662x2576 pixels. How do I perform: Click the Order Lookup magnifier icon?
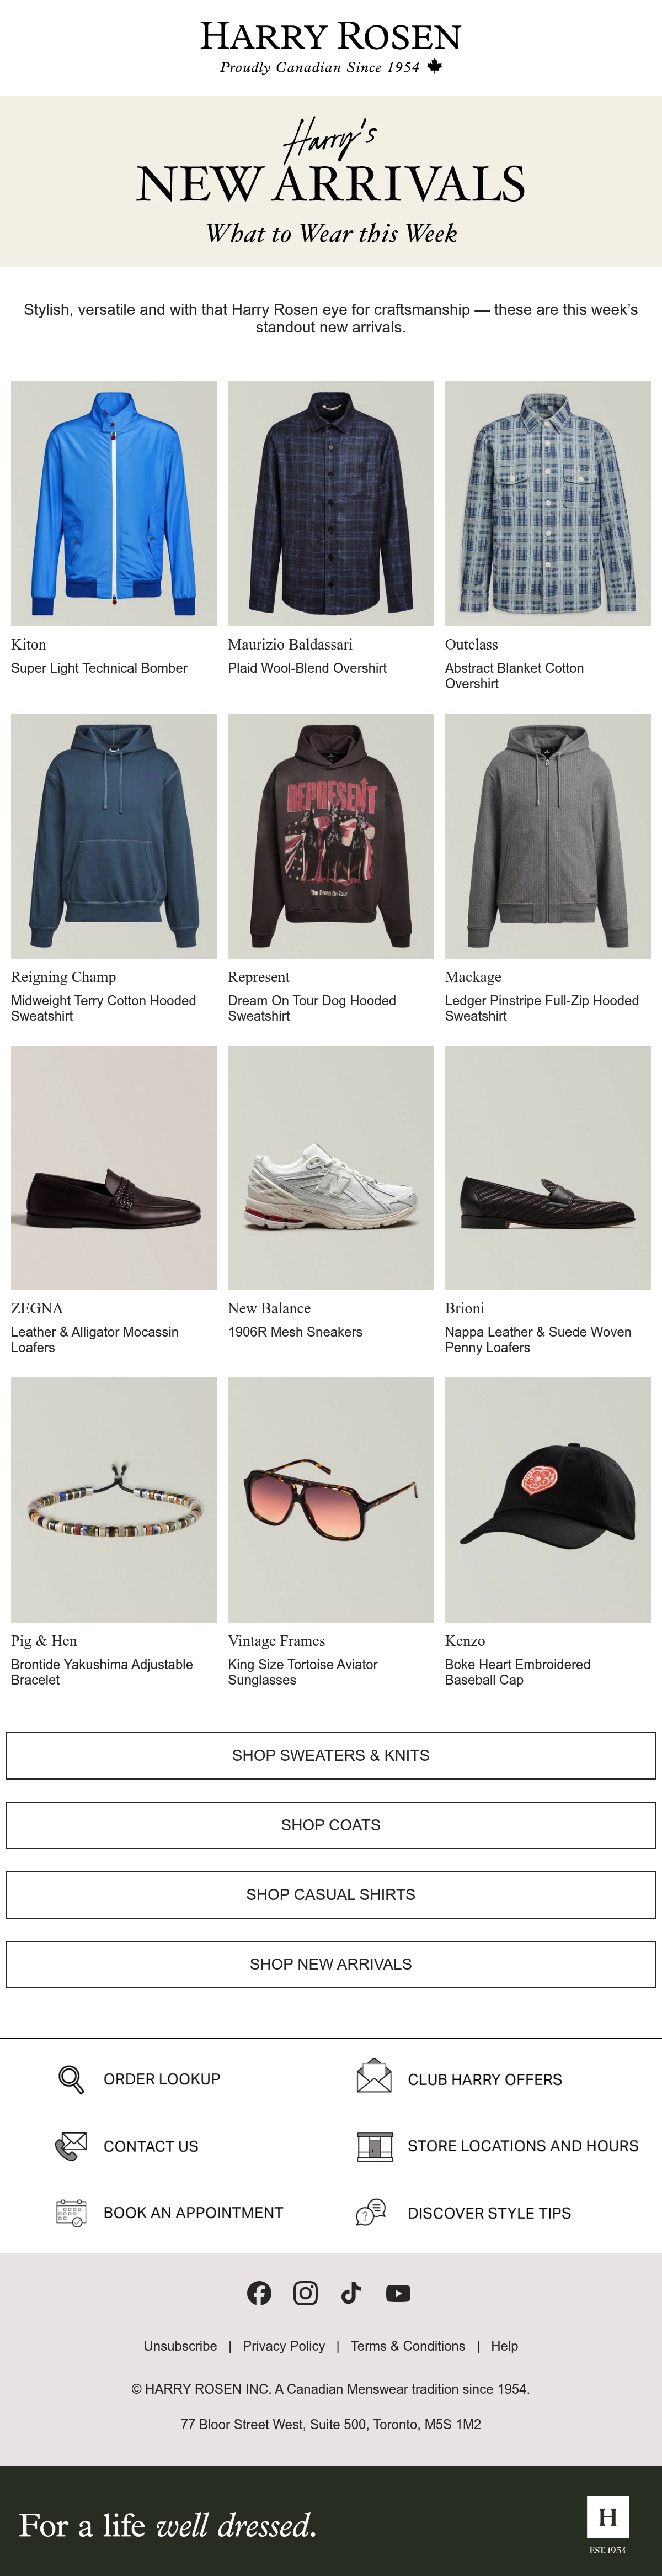(71, 2079)
